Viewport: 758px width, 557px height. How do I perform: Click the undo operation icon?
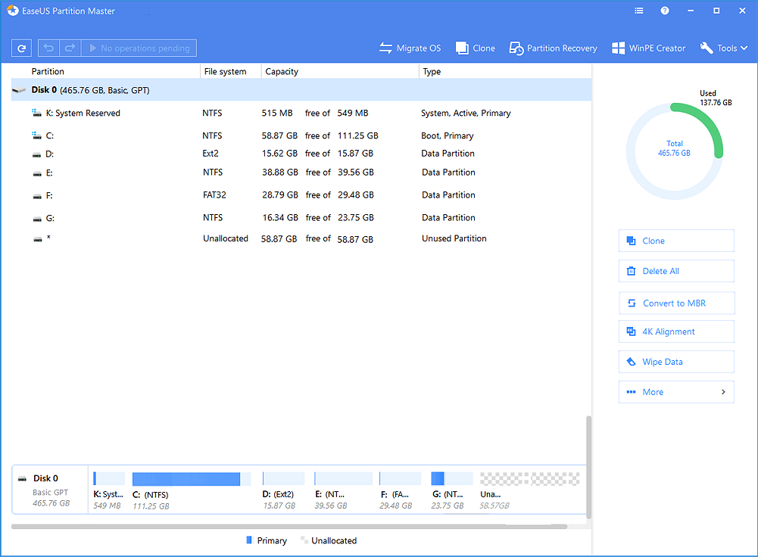click(46, 48)
